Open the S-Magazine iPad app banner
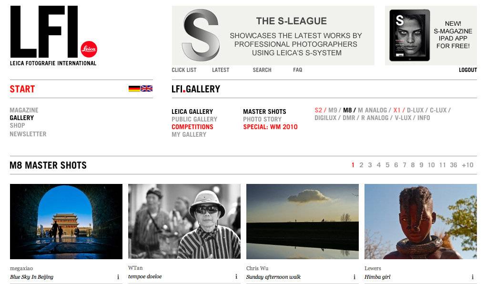Screen dimensions: 486x284 point(431,35)
